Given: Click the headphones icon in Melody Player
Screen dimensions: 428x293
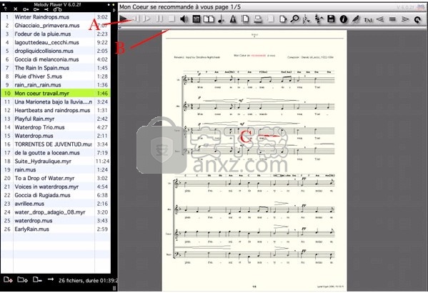Looking at the screenshot, I should (58, 9).
